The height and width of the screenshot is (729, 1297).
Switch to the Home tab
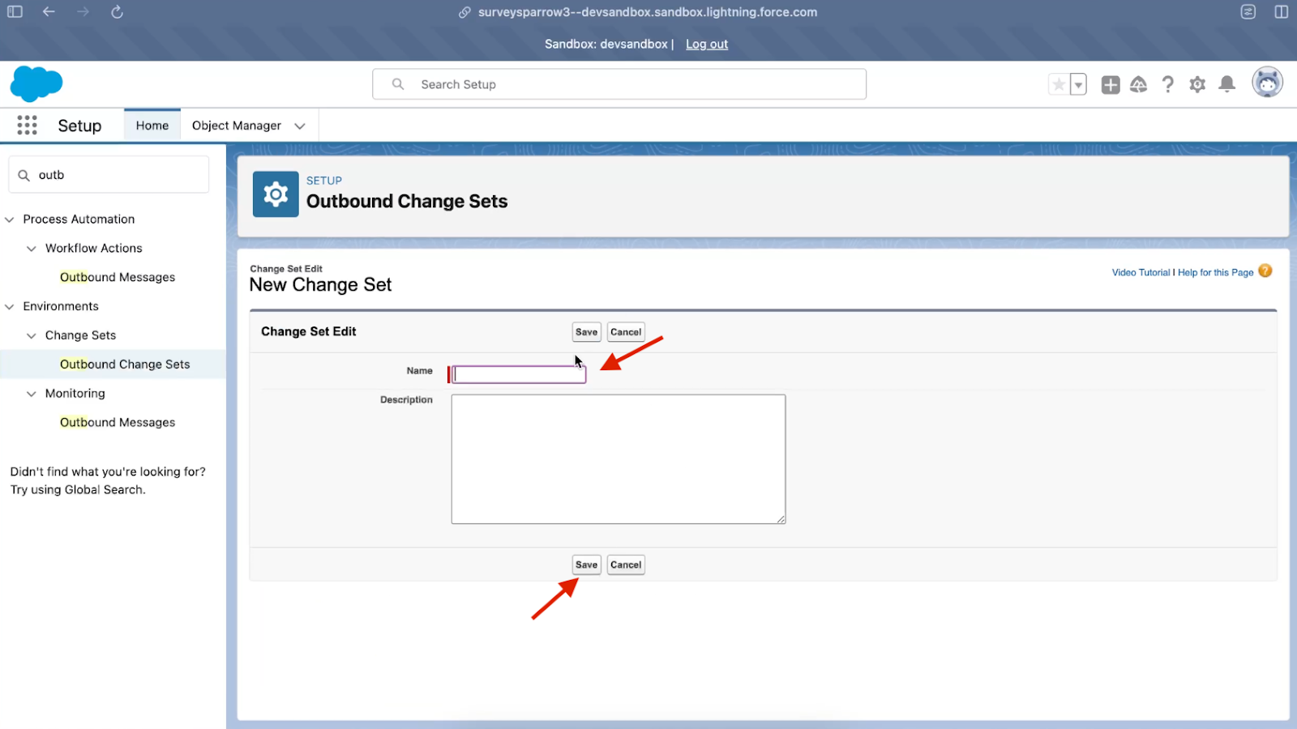tap(152, 126)
